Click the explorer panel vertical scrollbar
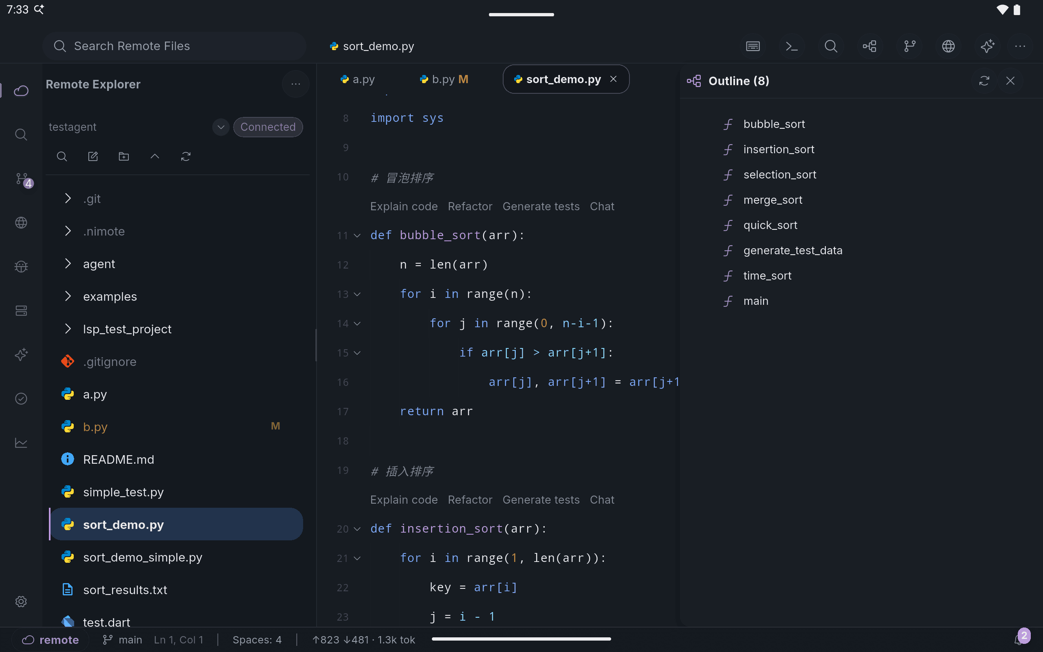Image resolution: width=1043 pixels, height=652 pixels. click(x=316, y=345)
